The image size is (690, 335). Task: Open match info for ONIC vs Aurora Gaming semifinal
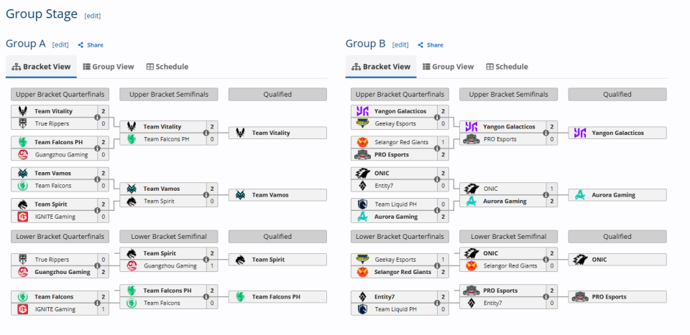click(x=546, y=195)
